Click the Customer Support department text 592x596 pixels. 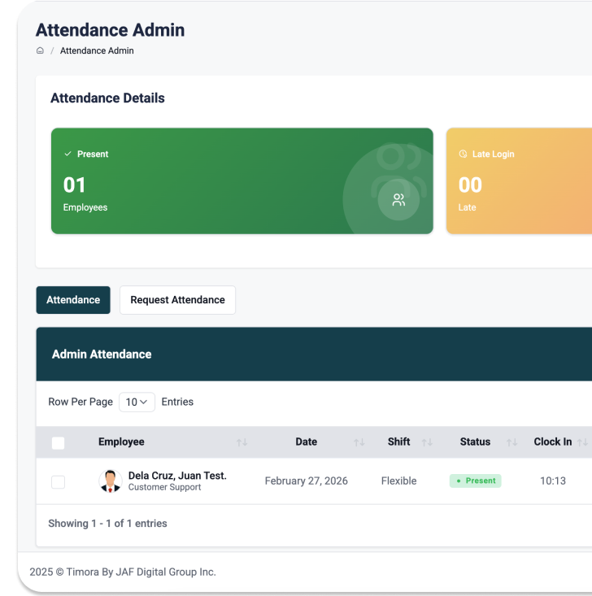(164, 487)
